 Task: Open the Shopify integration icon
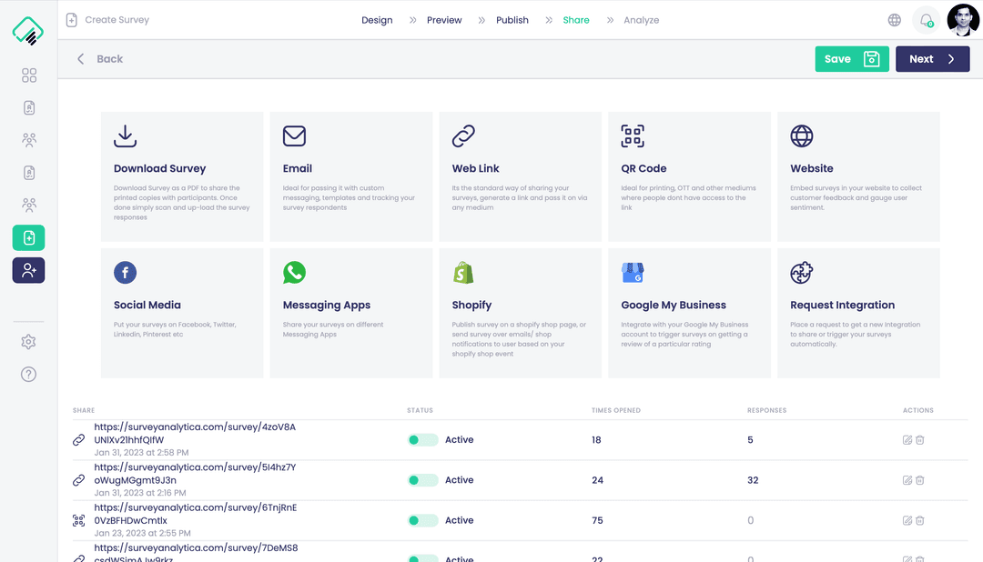point(463,273)
